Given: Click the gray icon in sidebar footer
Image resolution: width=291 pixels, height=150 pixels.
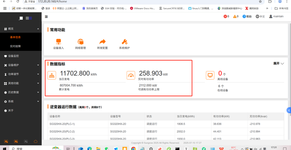Looking at the screenshot, I should tap(26, 142).
